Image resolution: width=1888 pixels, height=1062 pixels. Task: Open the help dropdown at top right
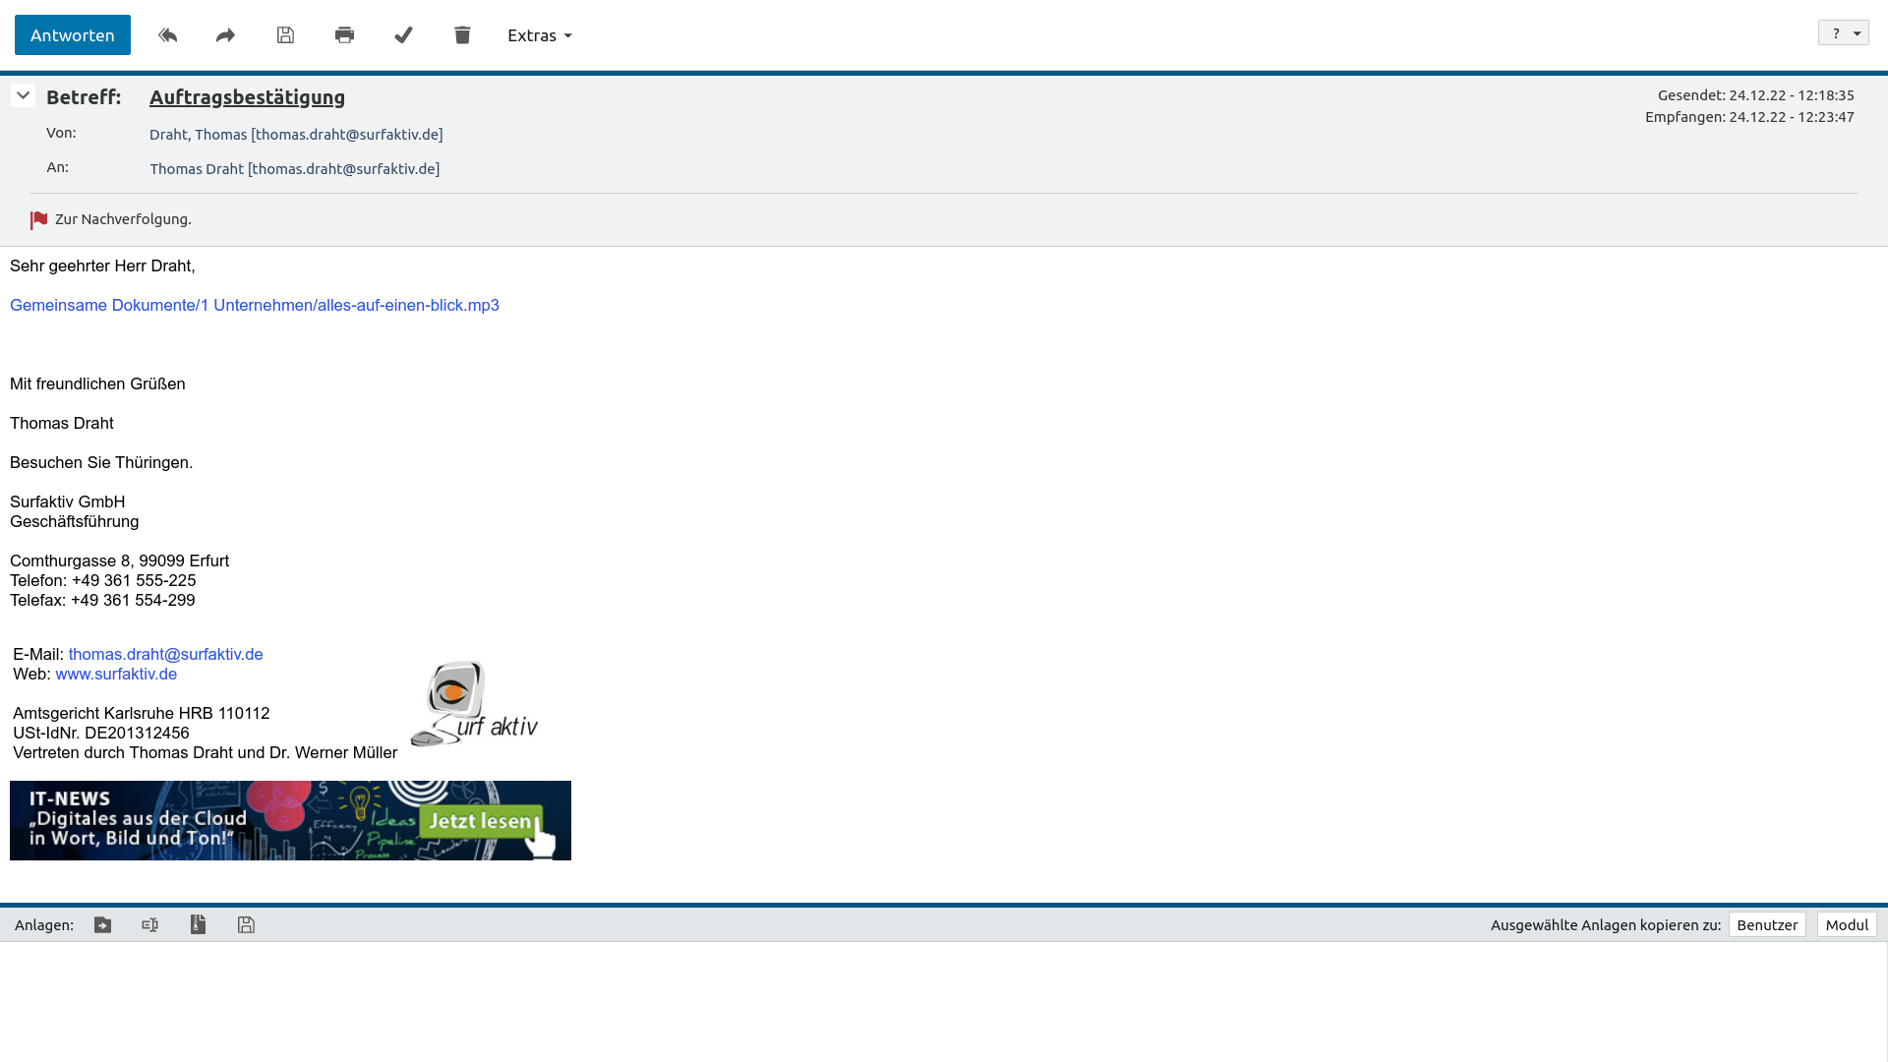[x=1844, y=31]
